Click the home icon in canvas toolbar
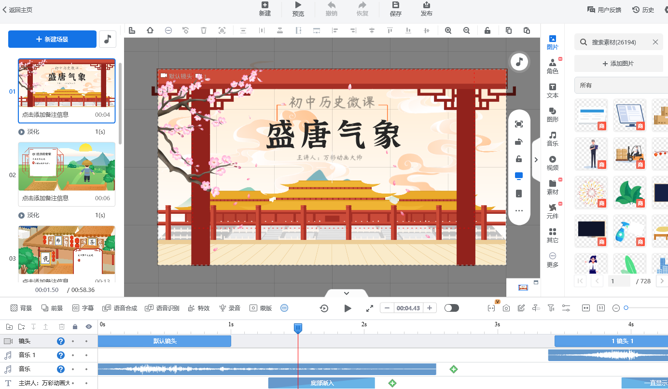Screen dimensions: 668x389 pos(150,30)
